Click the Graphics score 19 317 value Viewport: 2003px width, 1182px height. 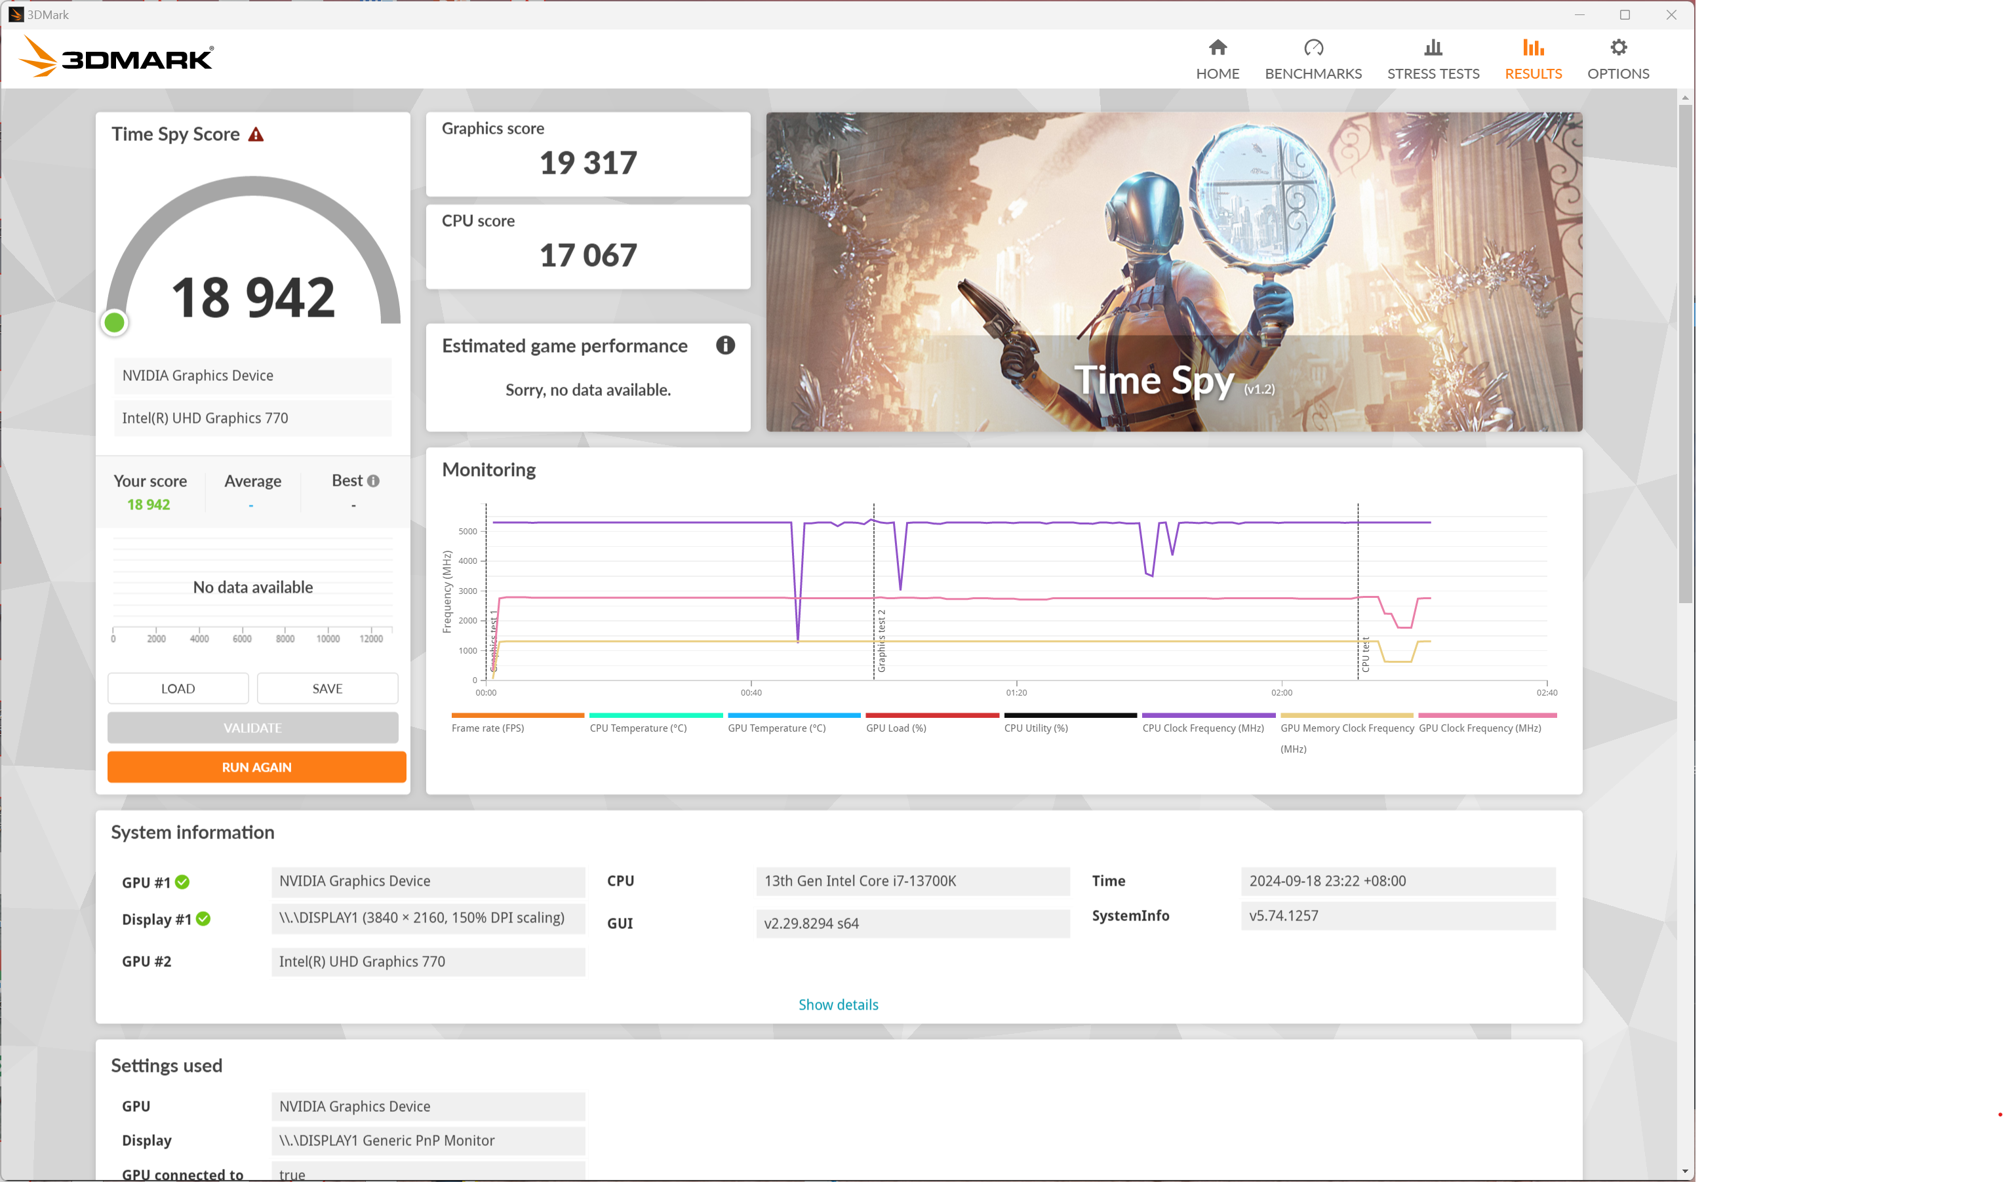(587, 163)
